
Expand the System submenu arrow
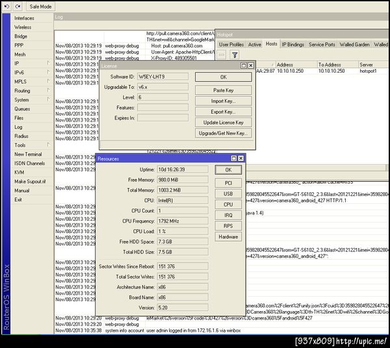click(x=49, y=99)
